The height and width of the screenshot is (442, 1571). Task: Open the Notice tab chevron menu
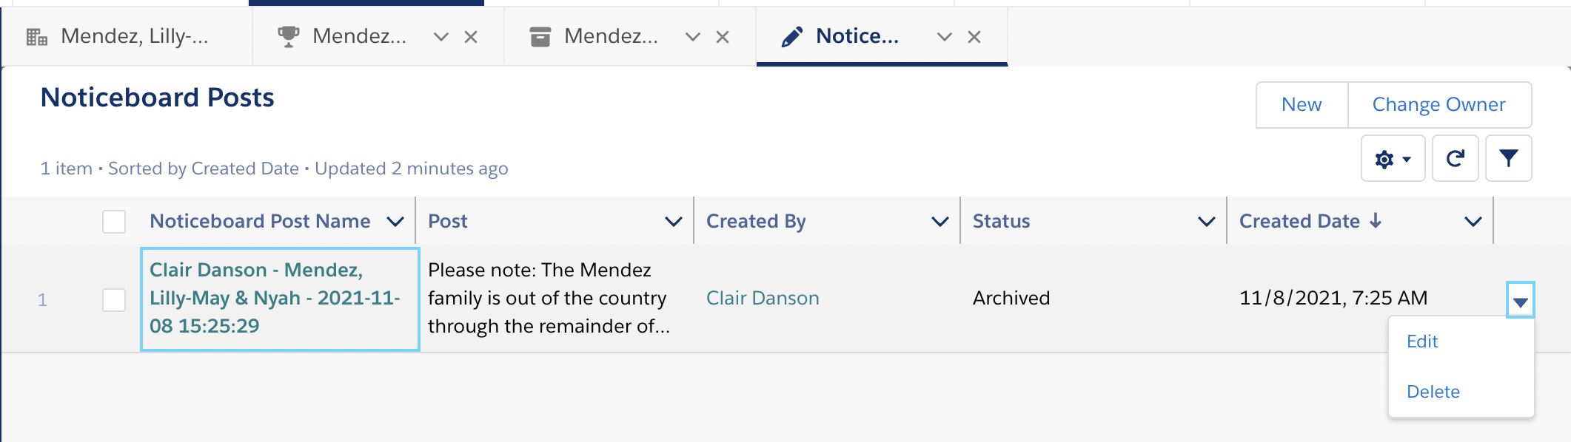(945, 37)
